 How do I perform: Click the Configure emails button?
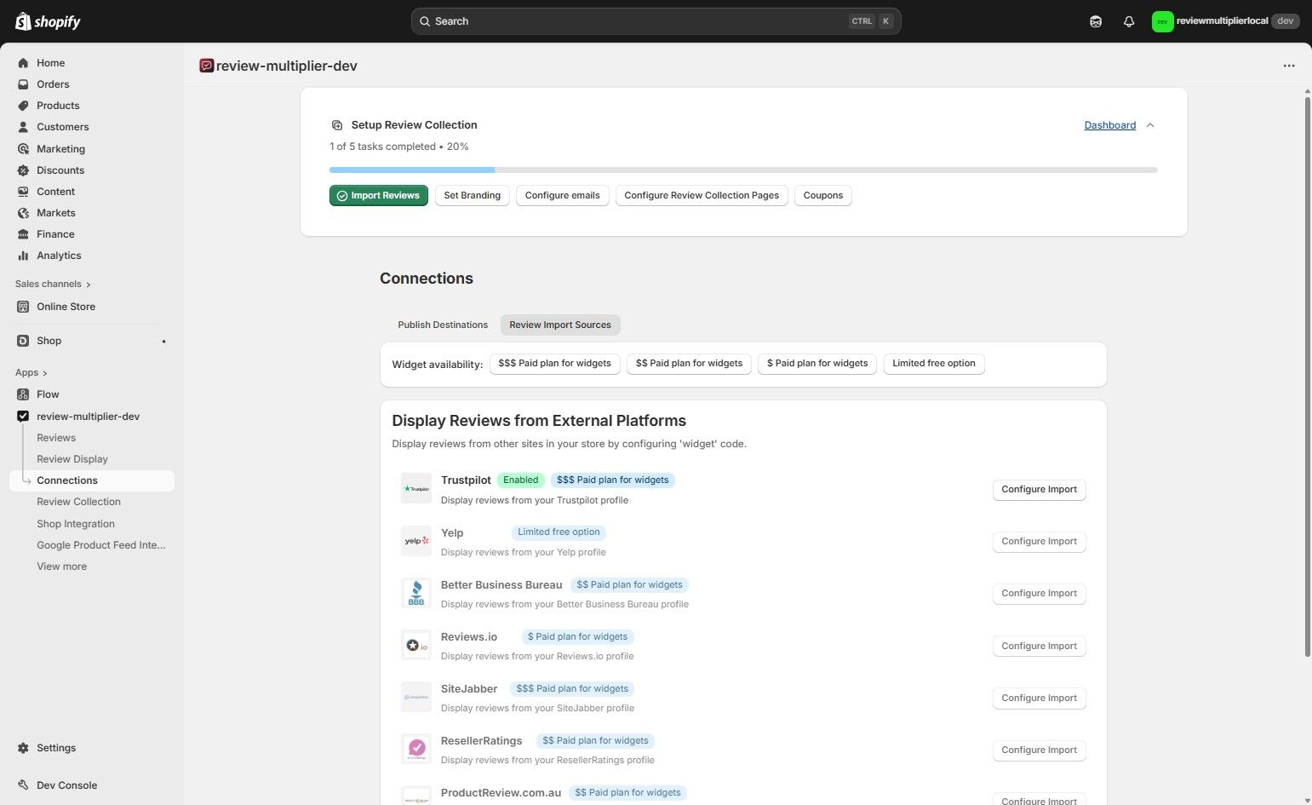[563, 196]
